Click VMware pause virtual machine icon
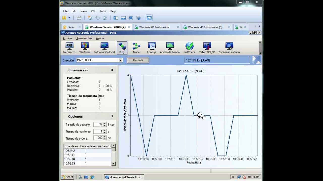Viewport: 323px width, 181px height. (64, 18)
